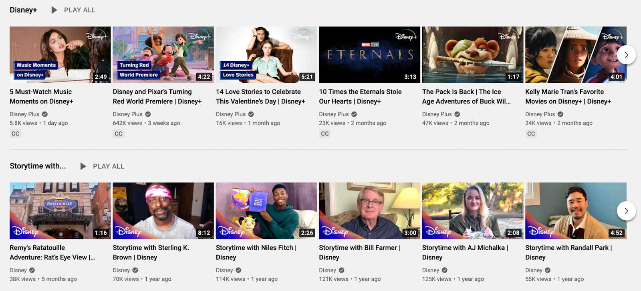Open title '14 Love Stories to Celebrate This Valentine's Day'
The width and height of the screenshot is (641, 291).
260,96
